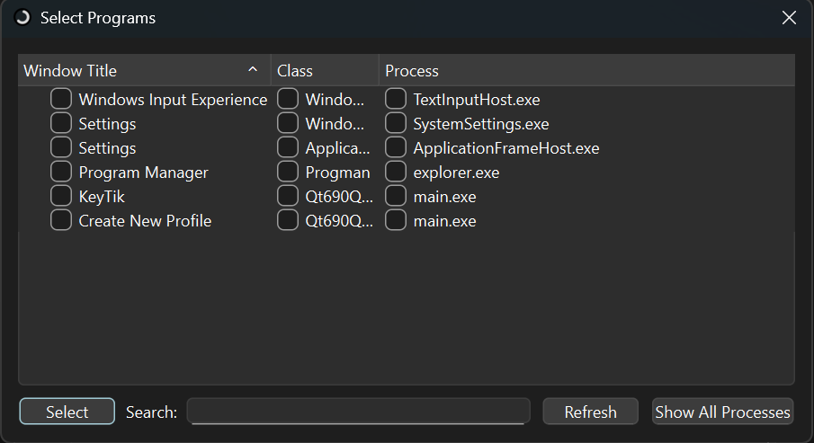This screenshot has height=443, width=814.
Task: Refresh the program list
Action: [x=590, y=412]
